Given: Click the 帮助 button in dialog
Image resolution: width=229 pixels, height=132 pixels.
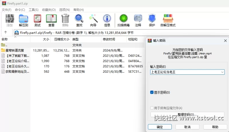Looking at the screenshot, I should pyautogui.click(x=215, y=127).
